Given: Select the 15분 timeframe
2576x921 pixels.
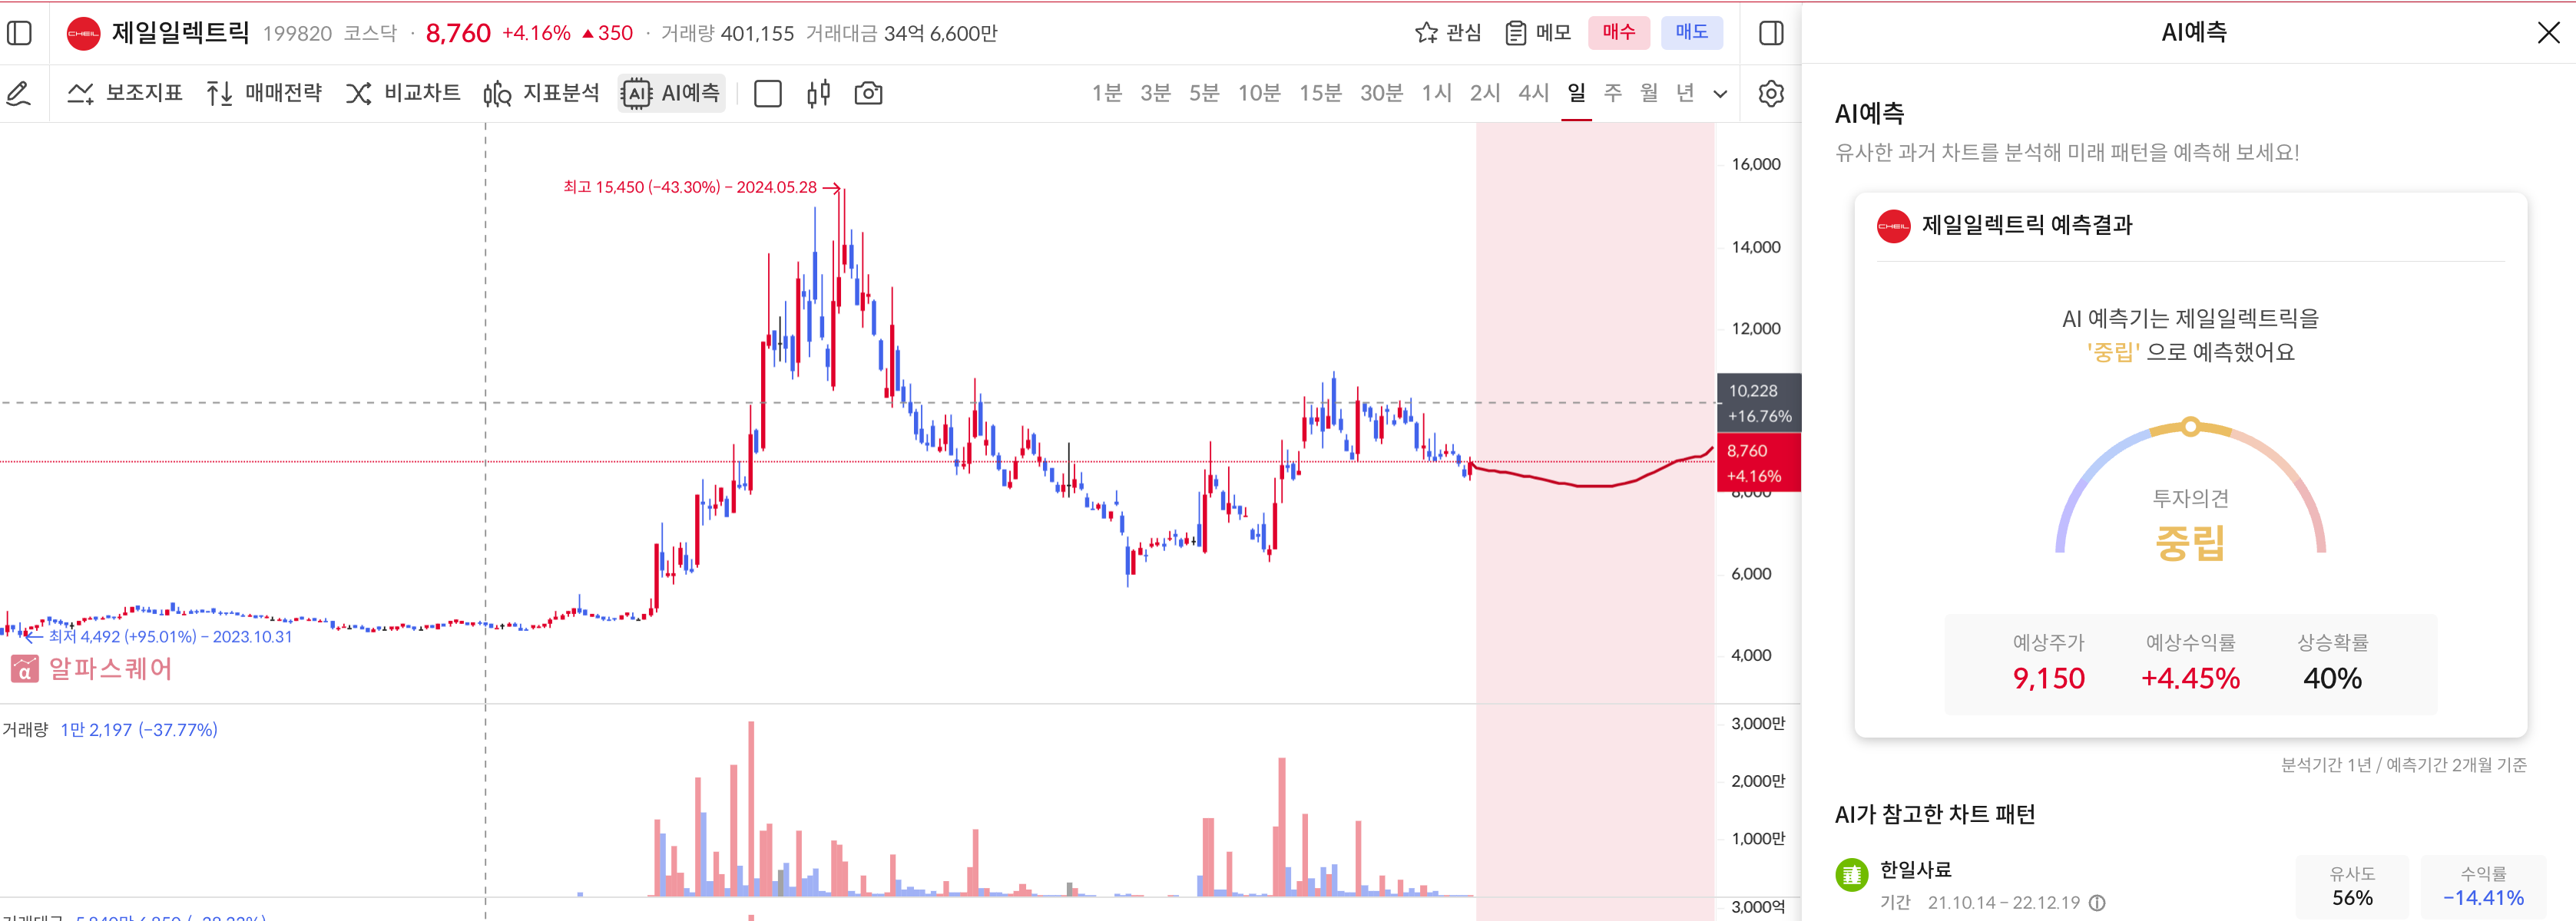Looking at the screenshot, I should tap(1320, 93).
